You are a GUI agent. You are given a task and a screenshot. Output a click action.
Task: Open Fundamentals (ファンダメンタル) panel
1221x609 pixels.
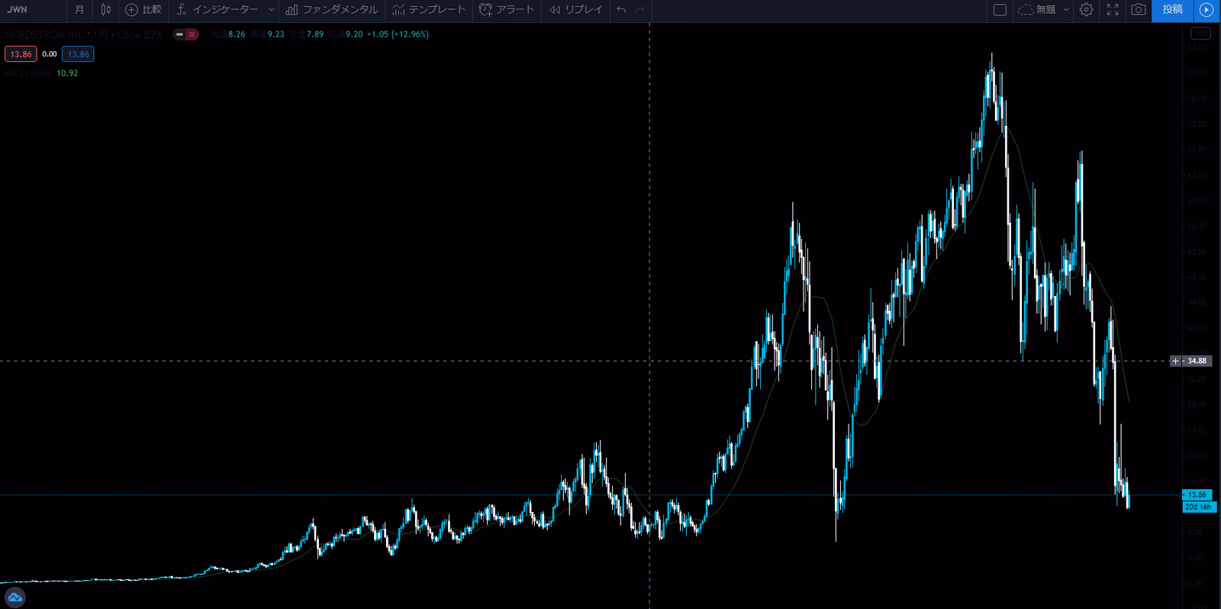332,10
